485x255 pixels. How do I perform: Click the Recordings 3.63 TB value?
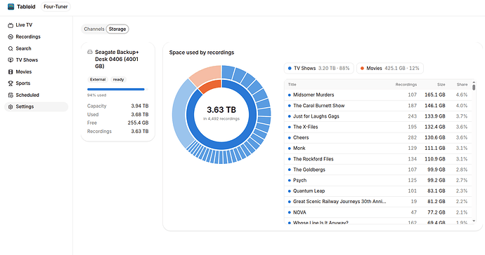click(140, 132)
